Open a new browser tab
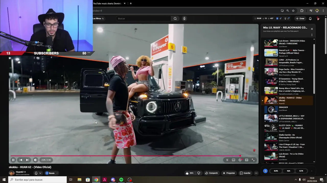The height and width of the screenshot is (183, 327). 131,4
